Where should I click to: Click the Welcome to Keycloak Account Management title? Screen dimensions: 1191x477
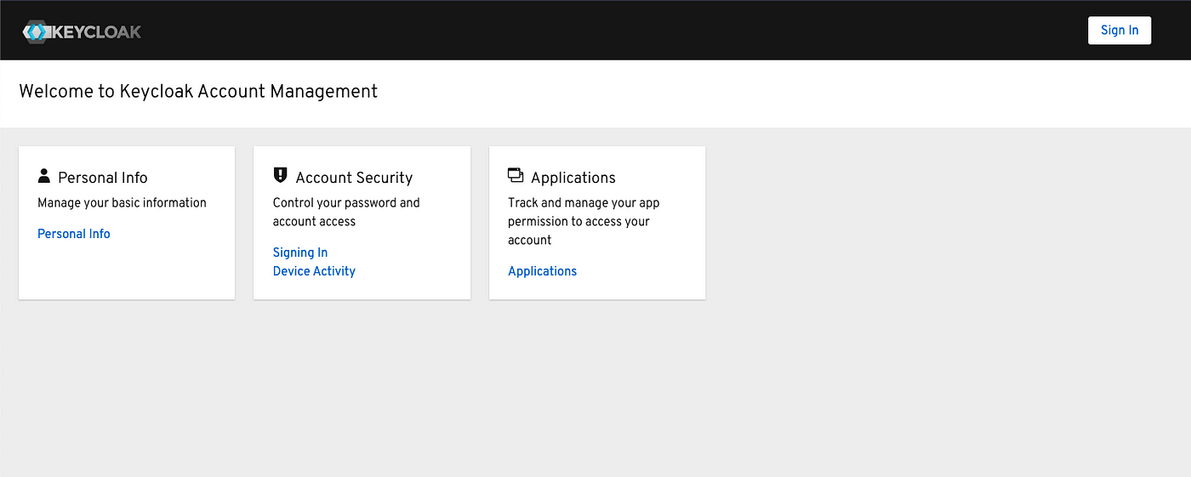click(x=198, y=91)
